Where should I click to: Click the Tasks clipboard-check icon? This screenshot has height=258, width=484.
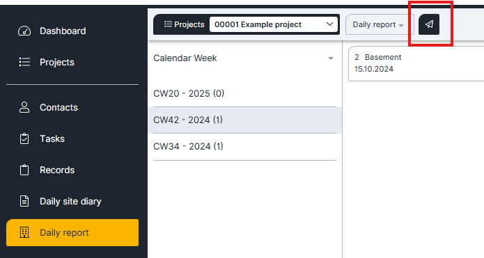[x=24, y=138]
